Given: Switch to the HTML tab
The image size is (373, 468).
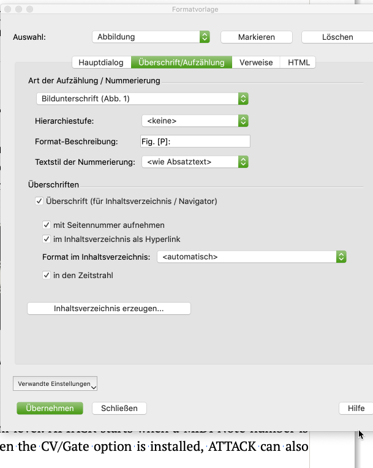Looking at the screenshot, I should pos(298,62).
